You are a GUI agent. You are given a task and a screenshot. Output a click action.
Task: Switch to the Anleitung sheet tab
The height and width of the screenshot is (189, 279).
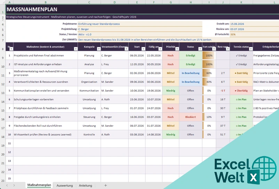(86, 186)
